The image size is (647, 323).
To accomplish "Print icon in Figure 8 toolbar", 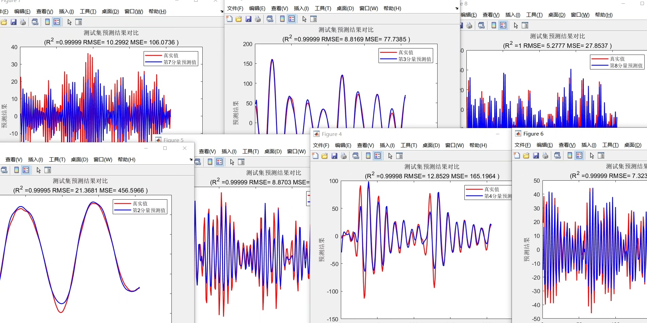I will pos(469,25).
